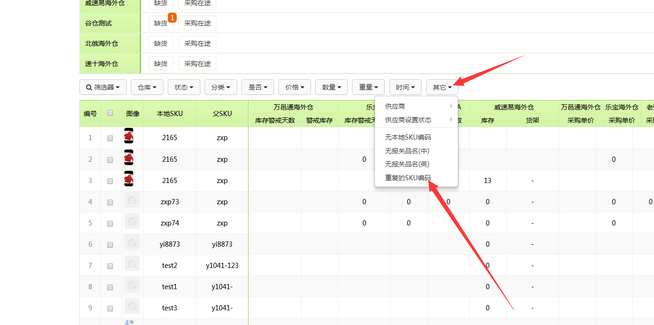This screenshot has width=654, height=325.
Task: Choose 无本地SKU编码 menu item
Action: tap(408, 137)
